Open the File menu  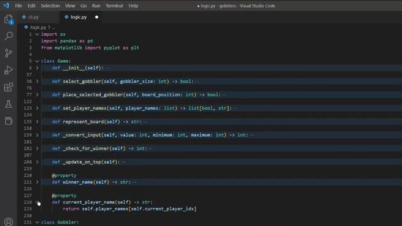click(x=18, y=6)
